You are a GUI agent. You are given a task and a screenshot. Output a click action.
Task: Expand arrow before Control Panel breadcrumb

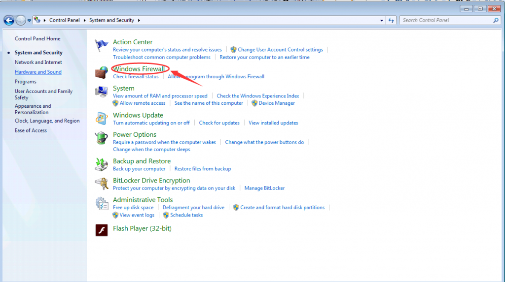click(45, 20)
